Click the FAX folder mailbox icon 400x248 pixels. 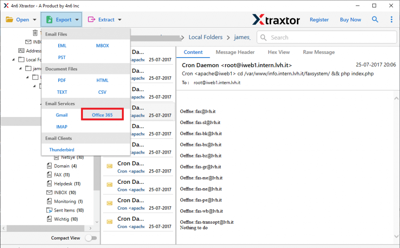(x=49, y=175)
